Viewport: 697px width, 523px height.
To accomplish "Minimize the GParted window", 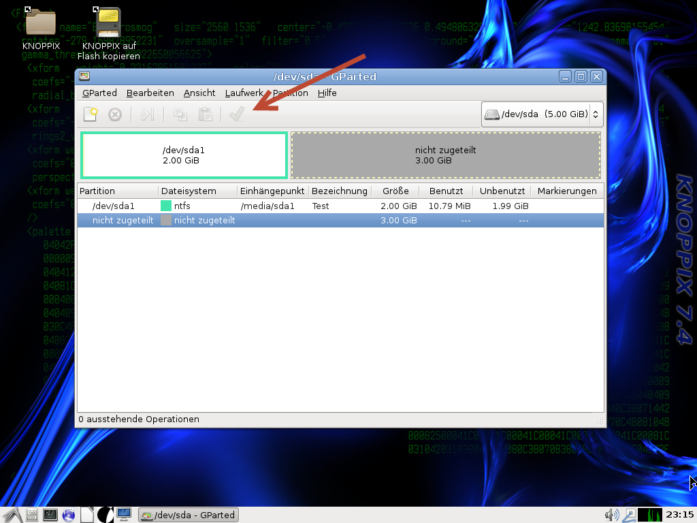I will 565,76.
